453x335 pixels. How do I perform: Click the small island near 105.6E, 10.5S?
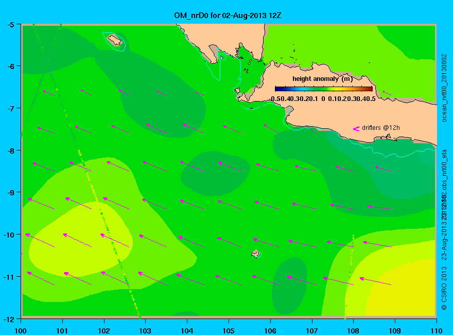pyautogui.click(x=256, y=254)
